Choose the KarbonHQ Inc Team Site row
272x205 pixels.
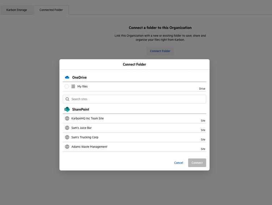click(x=134, y=119)
